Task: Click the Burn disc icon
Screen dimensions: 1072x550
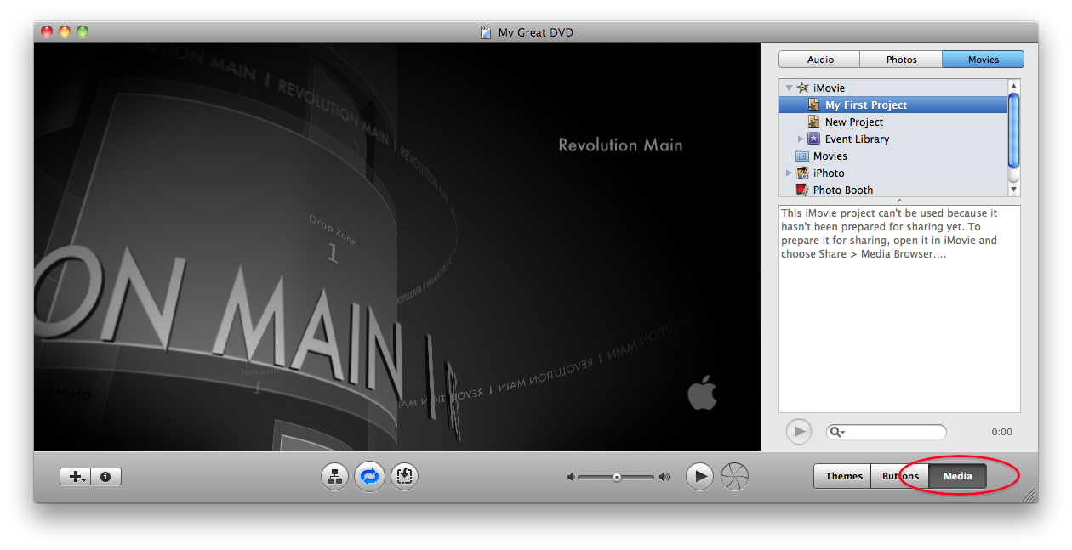Action: click(x=734, y=477)
